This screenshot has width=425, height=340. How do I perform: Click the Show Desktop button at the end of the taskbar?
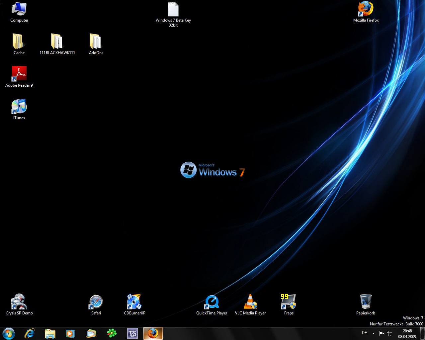(x=422, y=333)
